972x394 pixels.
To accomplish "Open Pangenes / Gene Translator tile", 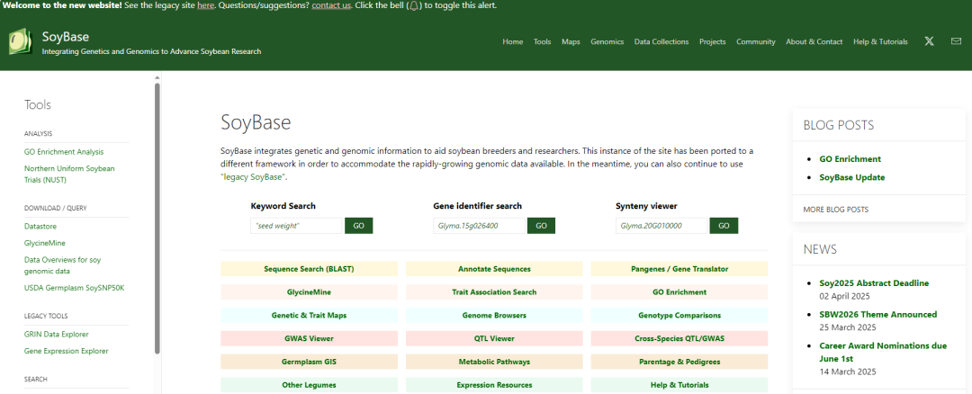I will click(x=679, y=269).
